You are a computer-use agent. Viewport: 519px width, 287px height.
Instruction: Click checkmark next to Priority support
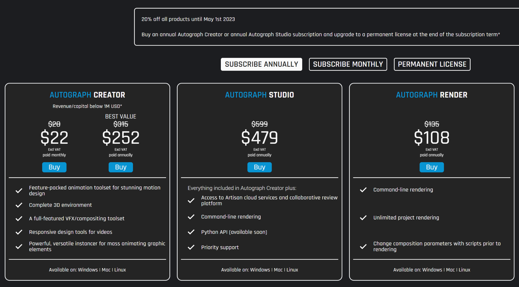point(191,247)
